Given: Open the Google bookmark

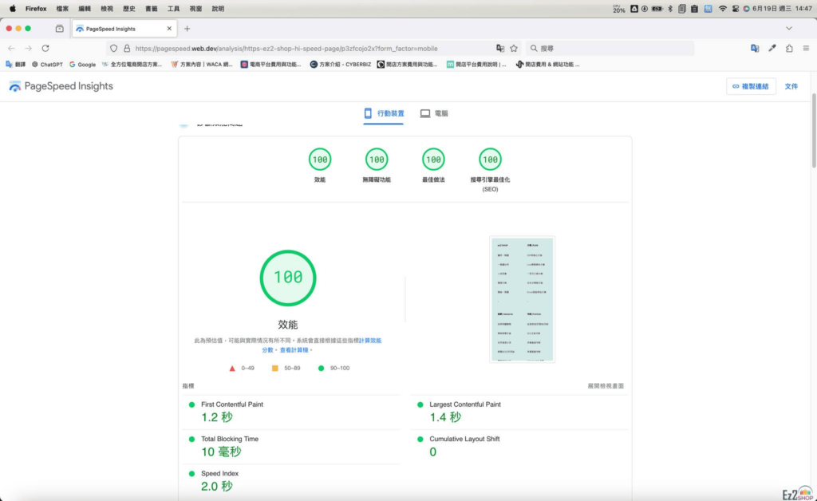Looking at the screenshot, I should click(82, 65).
